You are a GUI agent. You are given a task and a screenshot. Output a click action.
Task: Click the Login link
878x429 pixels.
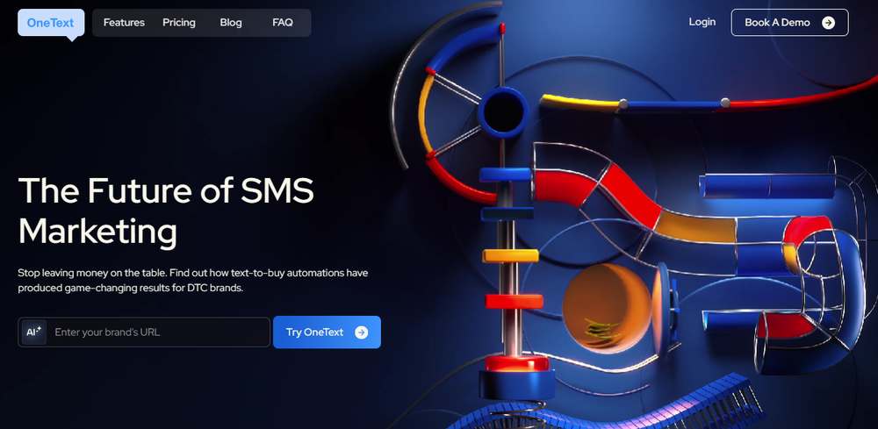click(702, 22)
